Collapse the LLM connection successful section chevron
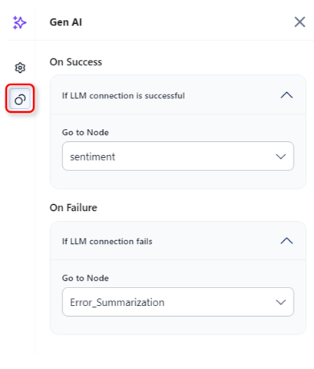This screenshot has width=314, height=369. click(x=286, y=95)
